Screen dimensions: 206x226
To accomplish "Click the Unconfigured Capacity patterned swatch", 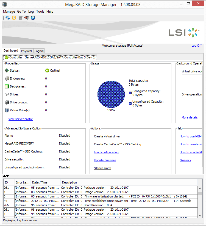I will (130, 103).
